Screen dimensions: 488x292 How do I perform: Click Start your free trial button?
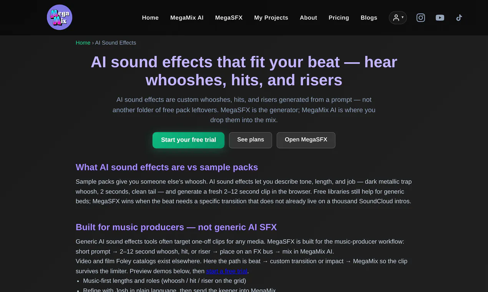(x=188, y=140)
